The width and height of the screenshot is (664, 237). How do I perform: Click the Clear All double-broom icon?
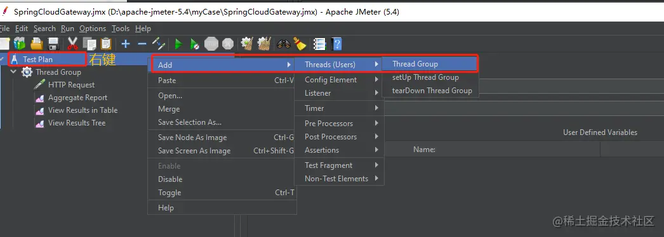pyautogui.click(x=264, y=44)
